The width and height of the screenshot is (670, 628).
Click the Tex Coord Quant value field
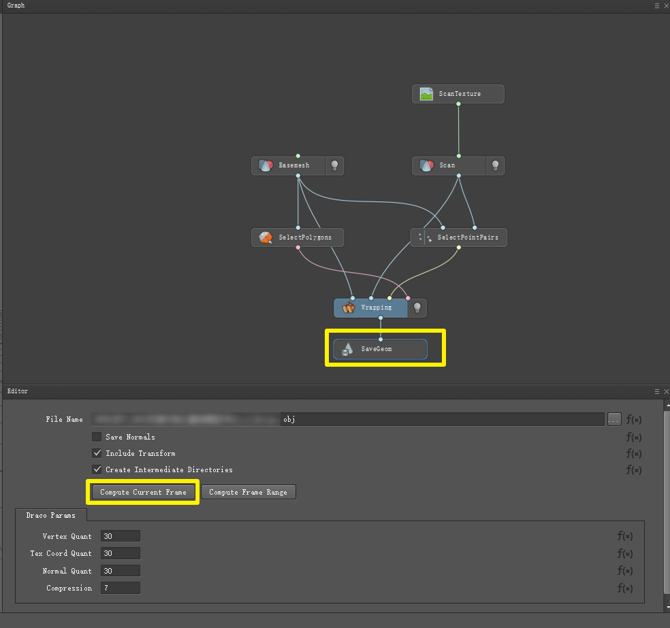click(x=121, y=553)
